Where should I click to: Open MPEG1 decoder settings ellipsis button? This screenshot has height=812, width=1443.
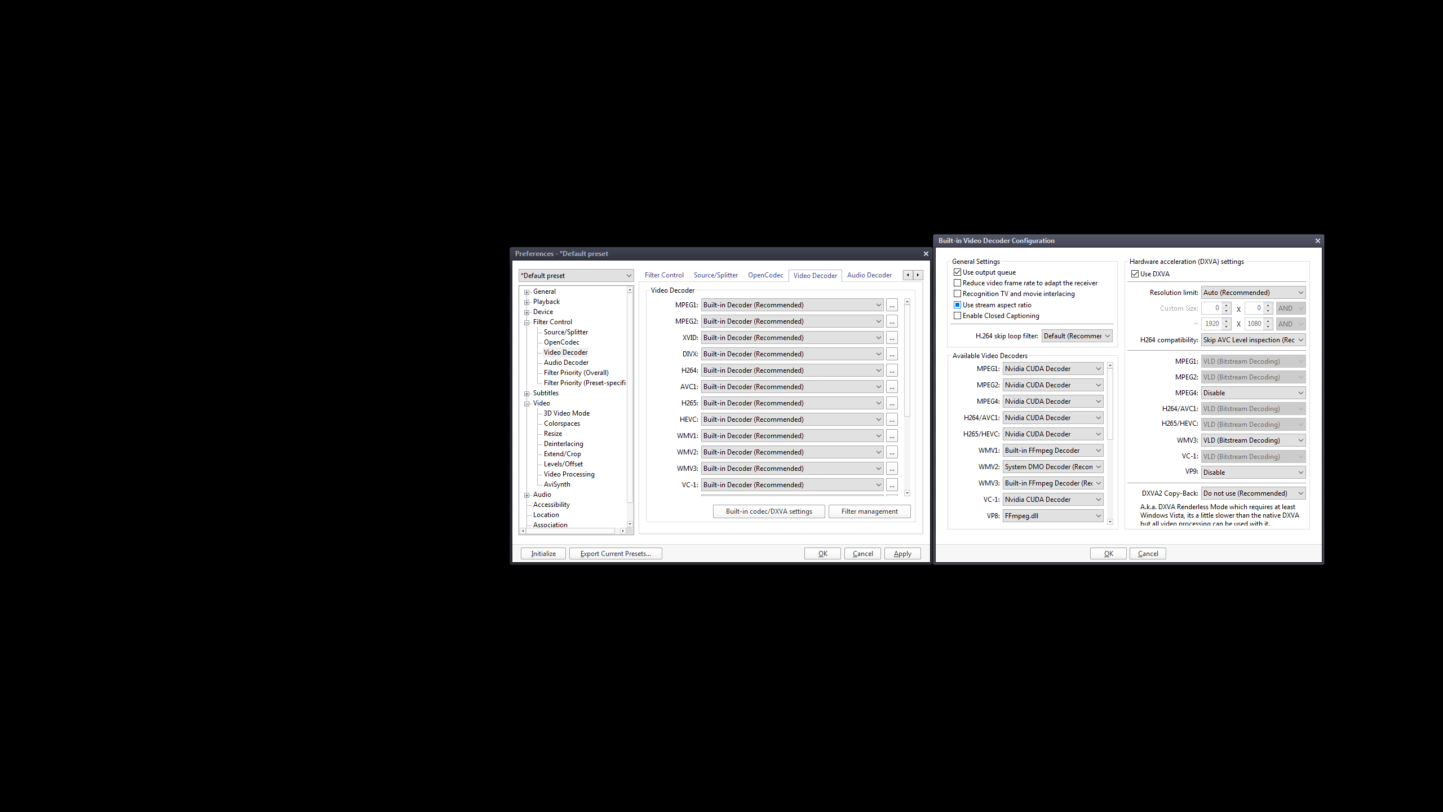click(892, 305)
